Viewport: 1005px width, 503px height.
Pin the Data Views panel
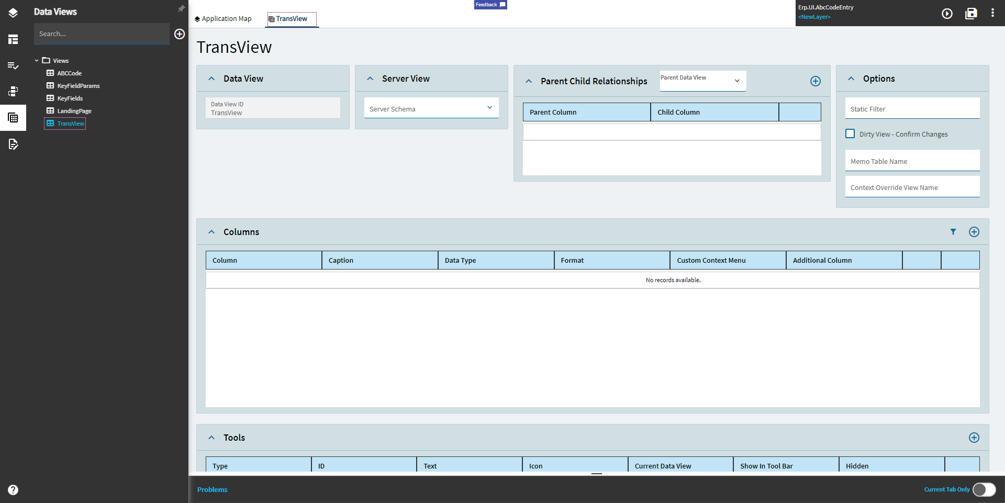click(181, 8)
